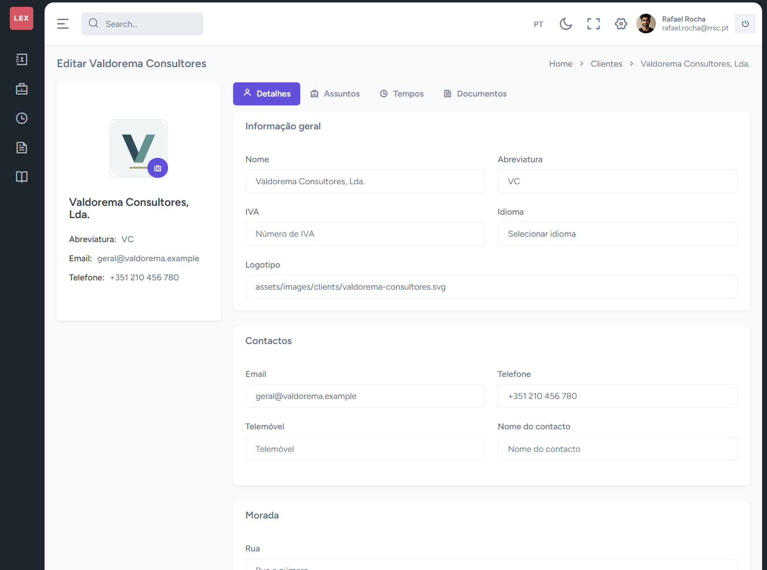Viewport: 767px width, 570px height.
Task: Open the Documentos tab
Action: click(x=475, y=94)
